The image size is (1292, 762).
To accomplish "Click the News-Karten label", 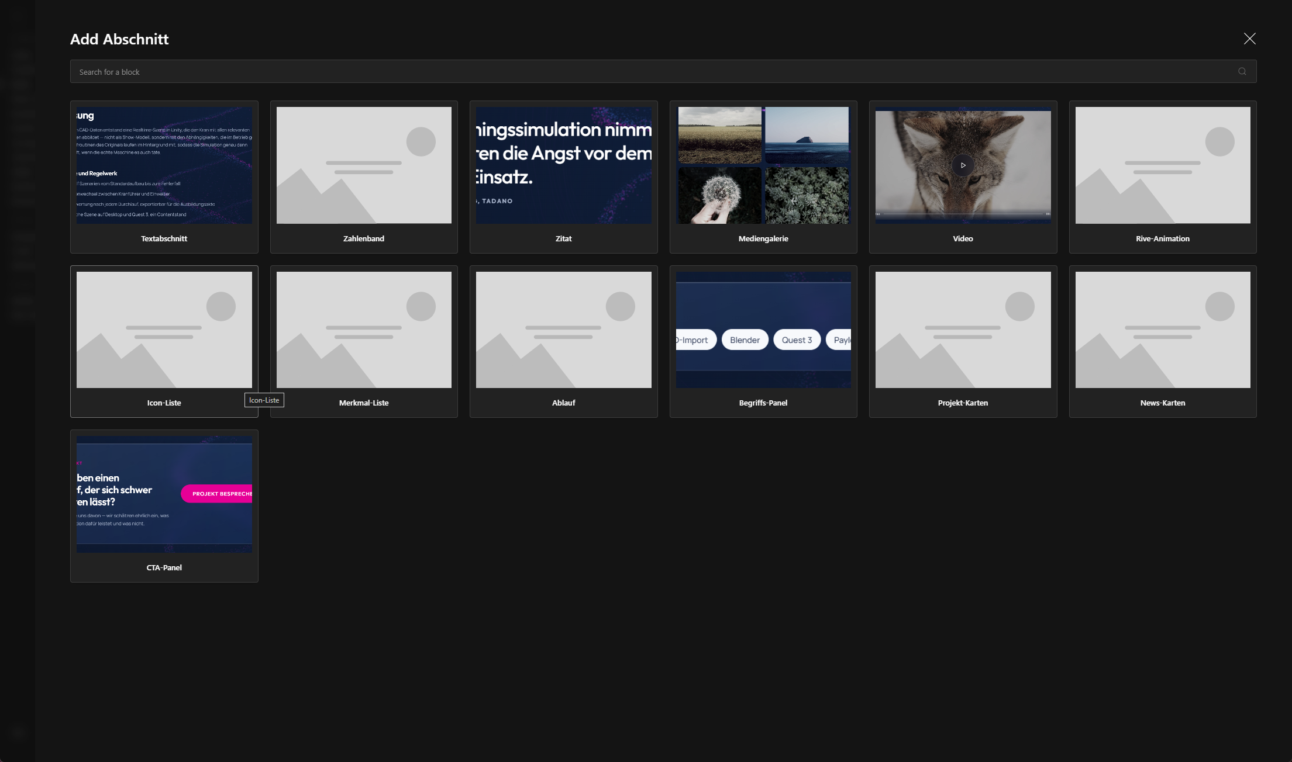I will coord(1163,403).
